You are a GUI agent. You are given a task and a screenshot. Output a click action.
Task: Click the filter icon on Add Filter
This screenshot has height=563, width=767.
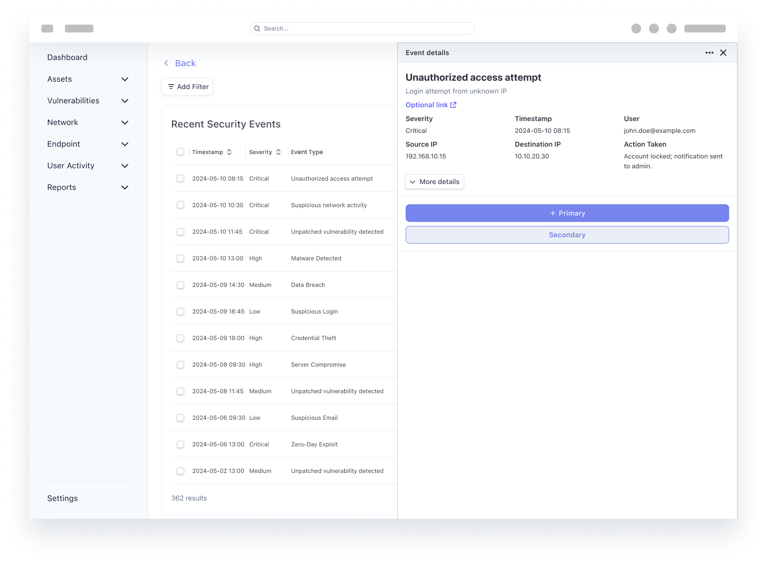[171, 87]
